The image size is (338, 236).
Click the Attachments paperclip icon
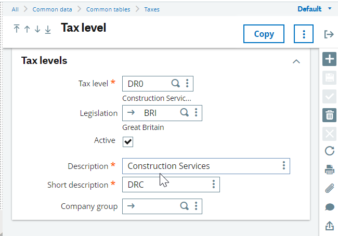tap(329, 188)
